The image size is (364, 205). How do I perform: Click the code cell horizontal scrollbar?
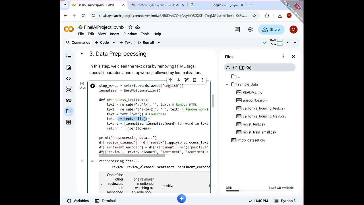tap(132, 156)
